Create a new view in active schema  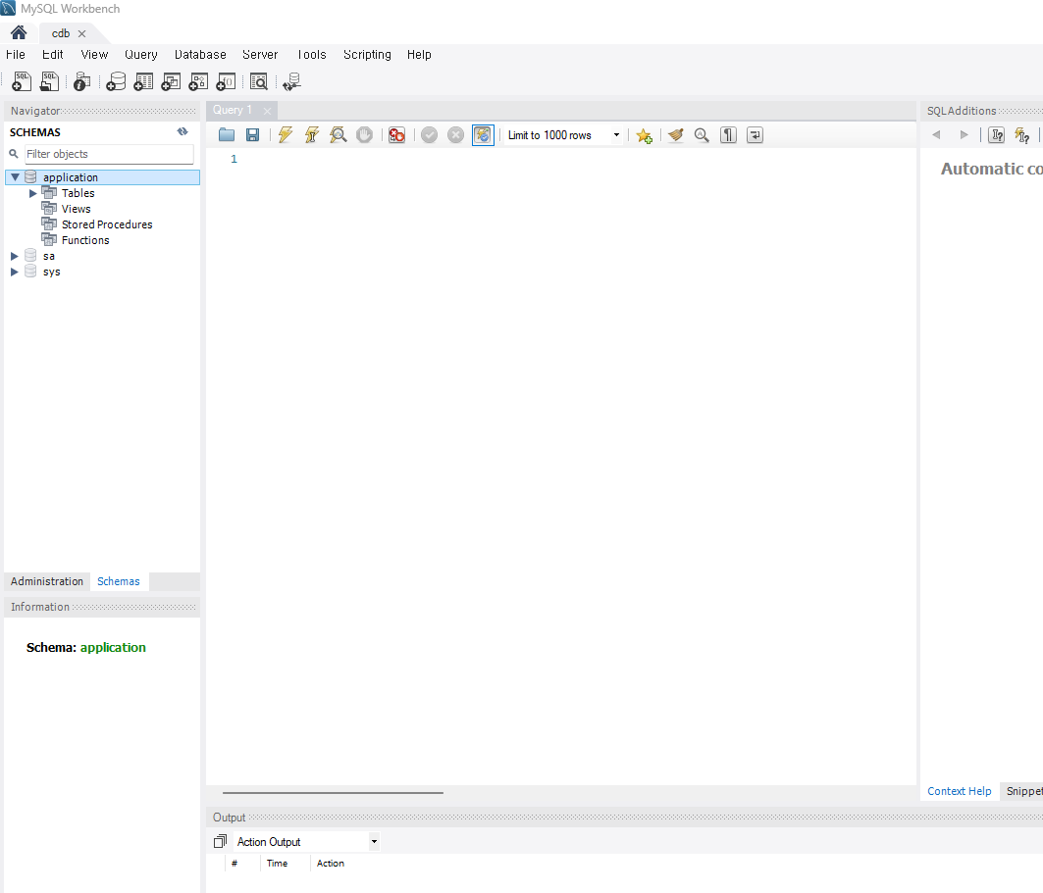point(171,81)
